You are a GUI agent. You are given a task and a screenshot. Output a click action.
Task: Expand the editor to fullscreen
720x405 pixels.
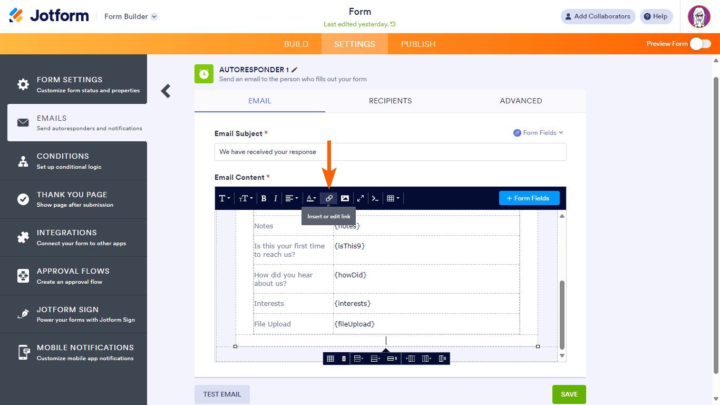coord(361,198)
